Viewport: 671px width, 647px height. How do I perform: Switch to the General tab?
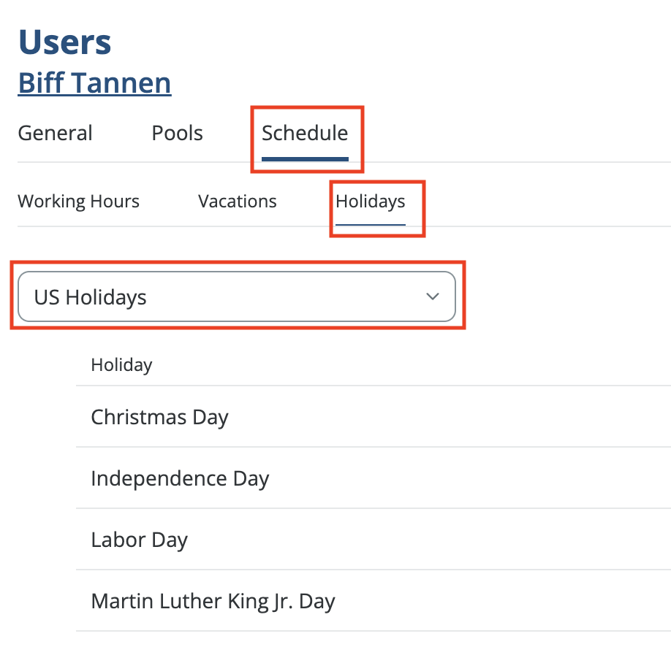click(56, 134)
